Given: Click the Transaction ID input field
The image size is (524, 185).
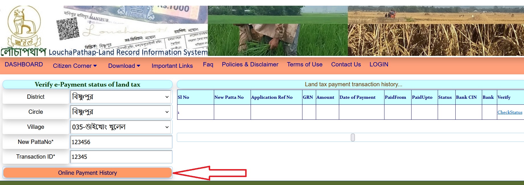Looking at the screenshot, I should click(121, 157).
